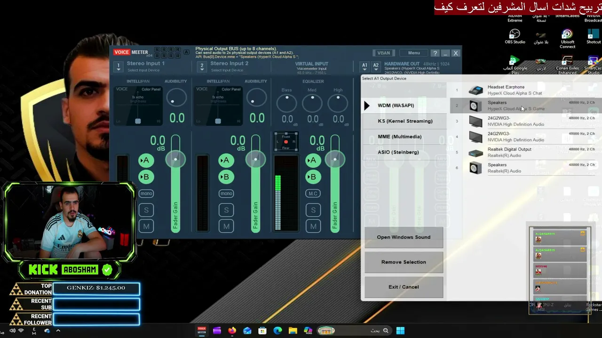Click the Med equalizer knob
Screen dimensions: 602x338
point(312,102)
